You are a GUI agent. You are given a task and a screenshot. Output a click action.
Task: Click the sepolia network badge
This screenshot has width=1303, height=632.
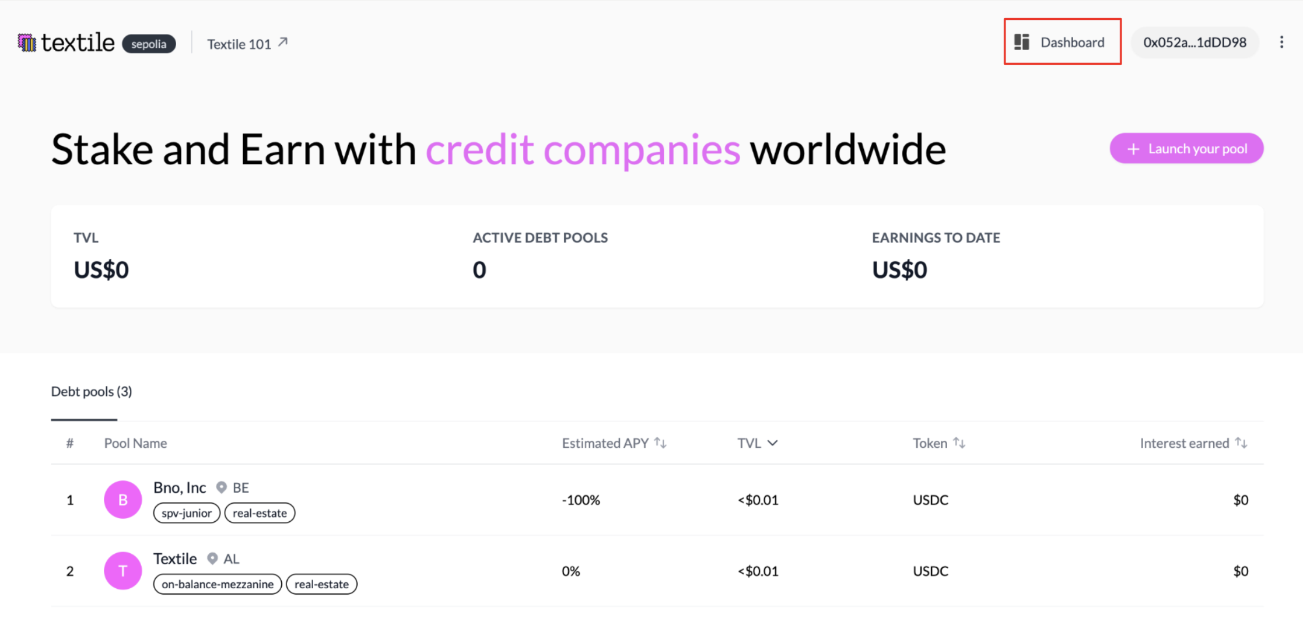pos(149,44)
